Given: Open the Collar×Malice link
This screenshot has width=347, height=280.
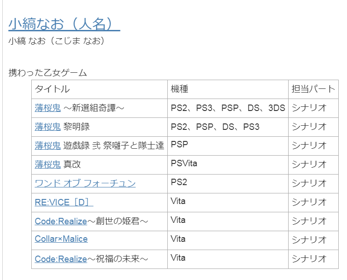Looking at the screenshot, I should (61, 239).
